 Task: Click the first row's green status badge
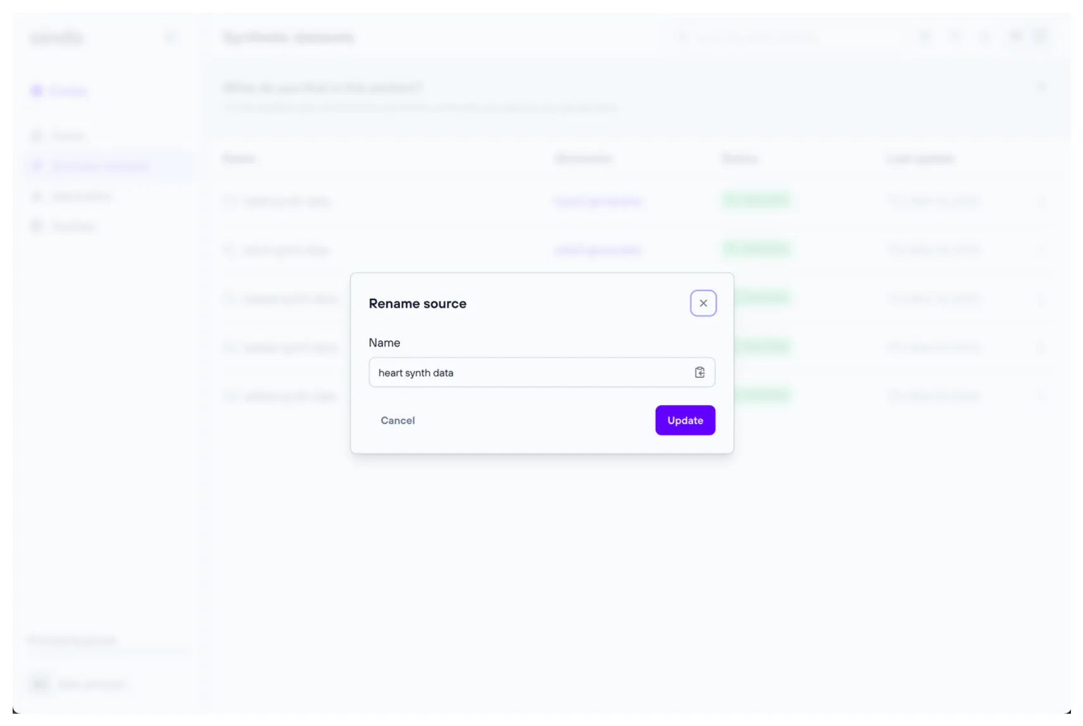tap(756, 201)
